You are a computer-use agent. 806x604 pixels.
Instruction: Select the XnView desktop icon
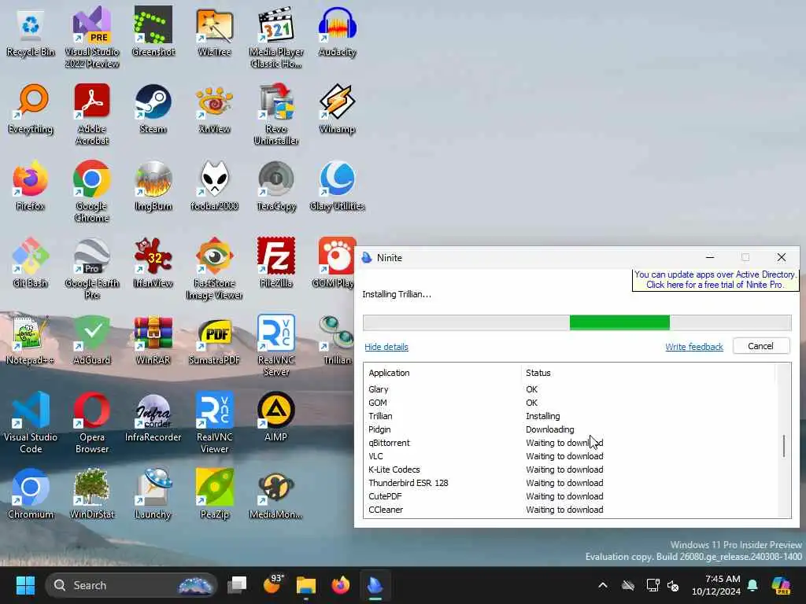pyautogui.click(x=214, y=109)
